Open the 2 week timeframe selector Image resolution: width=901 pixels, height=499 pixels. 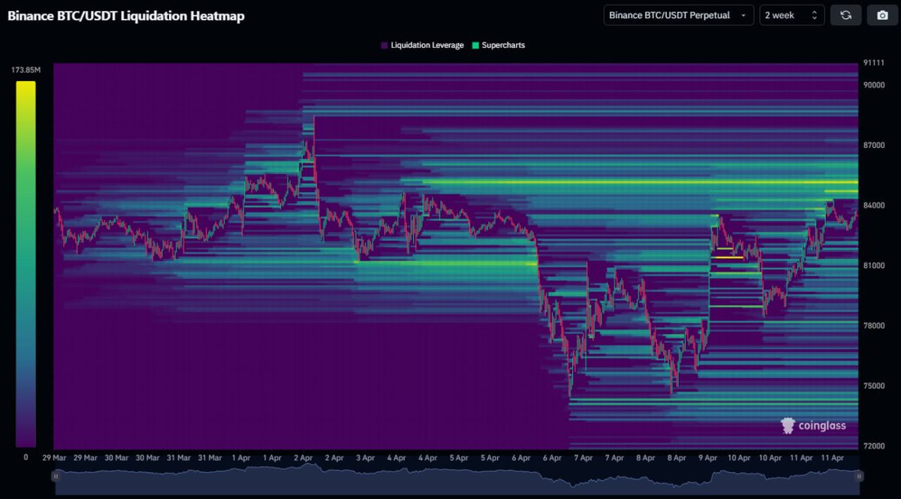tap(792, 15)
